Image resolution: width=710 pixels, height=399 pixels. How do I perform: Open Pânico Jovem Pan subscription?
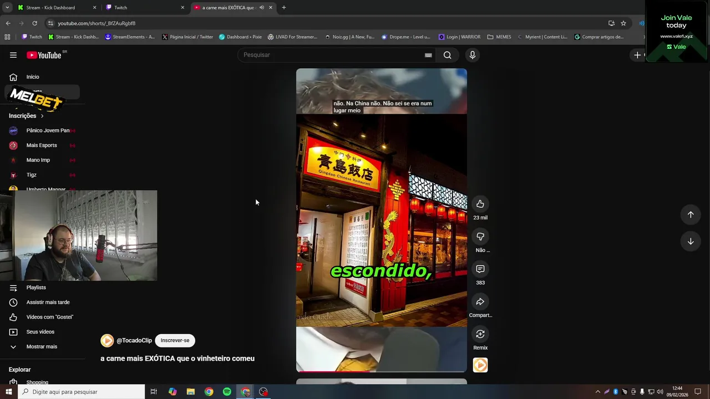(x=42, y=131)
